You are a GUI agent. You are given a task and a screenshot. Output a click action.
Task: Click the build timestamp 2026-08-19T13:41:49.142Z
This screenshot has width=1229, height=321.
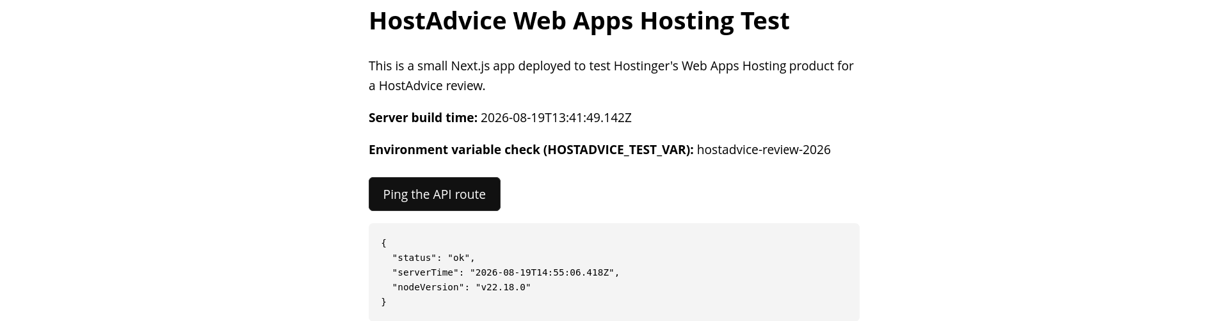[556, 118]
